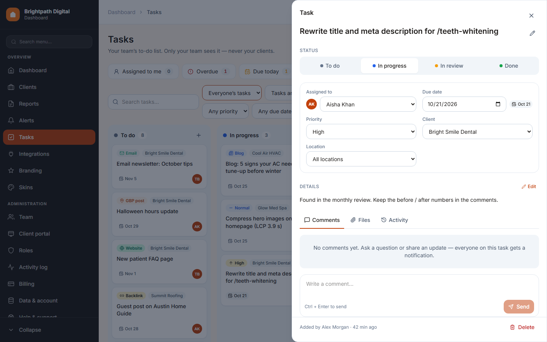This screenshot has height=342, width=547.
Task: Open the Priority dropdown set to High
Action: coord(361,131)
